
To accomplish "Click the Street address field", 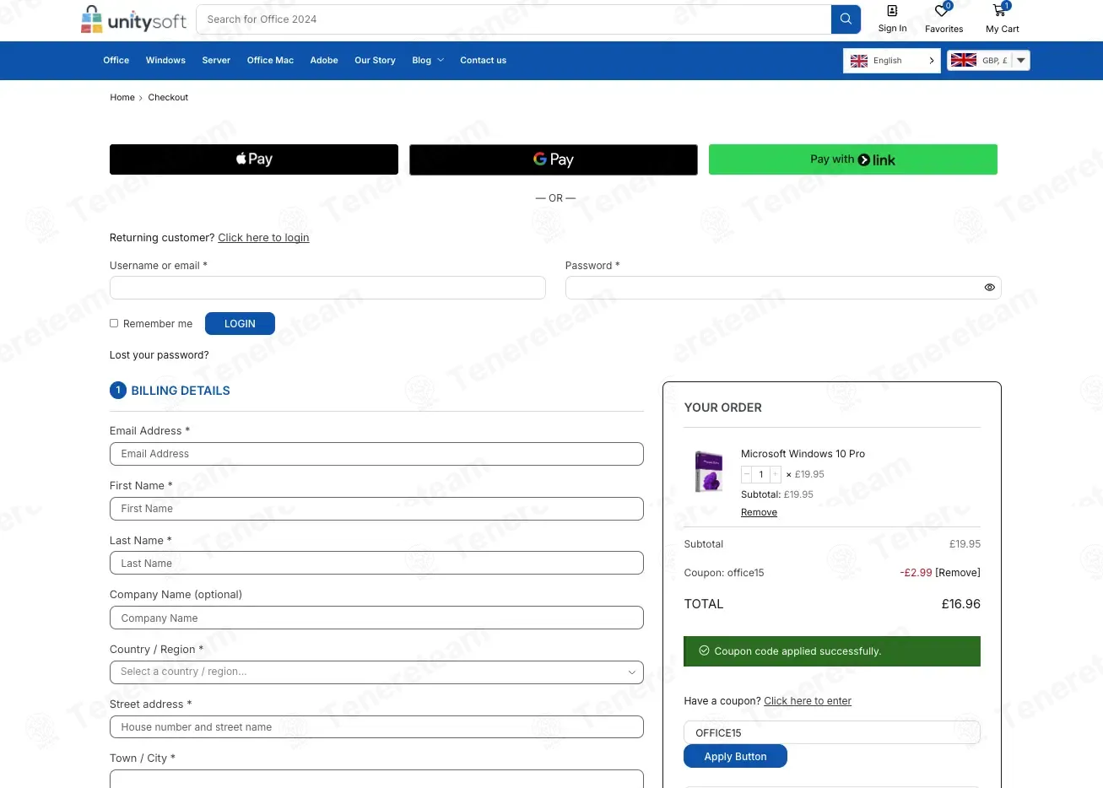I will 376,727.
